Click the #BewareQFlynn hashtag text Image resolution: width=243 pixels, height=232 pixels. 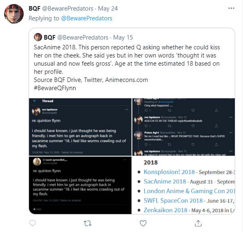(x=55, y=88)
